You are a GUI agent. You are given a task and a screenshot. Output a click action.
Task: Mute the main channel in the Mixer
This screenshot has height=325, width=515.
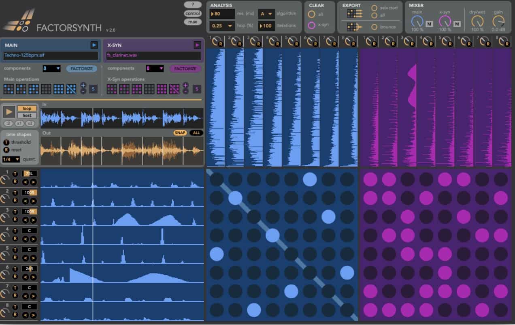pos(429,24)
